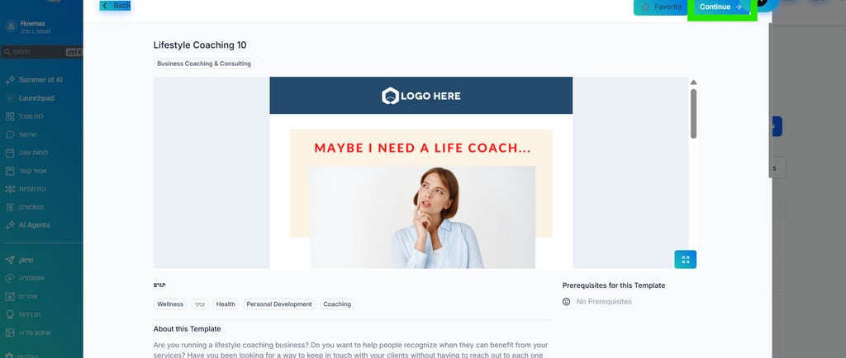Open conversations chat bubble icon
The image size is (846, 358).
click(10, 134)
